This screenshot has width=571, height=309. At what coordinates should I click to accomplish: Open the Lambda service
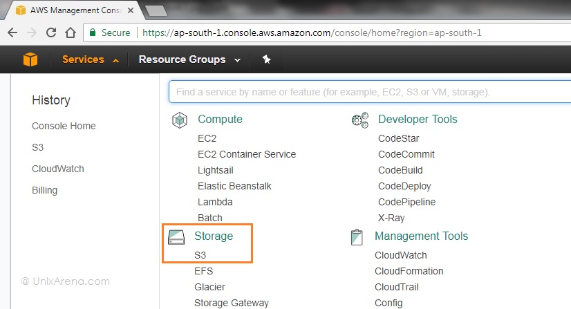pos(215,202)
